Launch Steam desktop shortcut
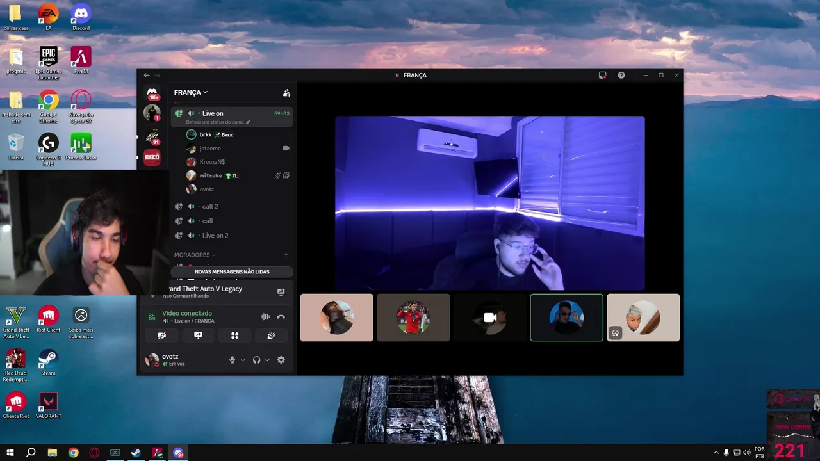This screenshot has height=461, width=820. (49, 362)
